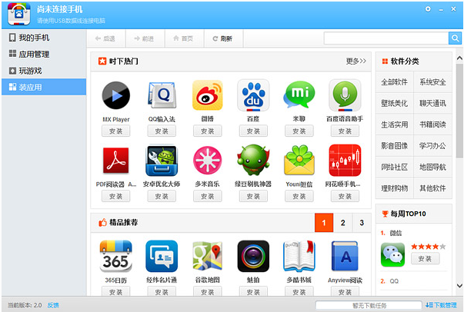Click 微信 star rating in TOP10
Image resolution: width=464 pixels, height=312 pixels.
pos(428,247)
